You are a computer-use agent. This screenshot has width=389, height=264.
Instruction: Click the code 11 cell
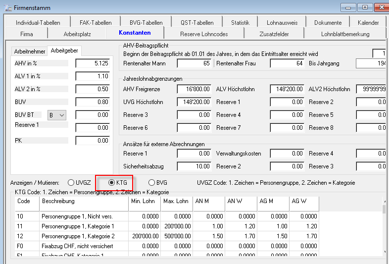[27, 226]
